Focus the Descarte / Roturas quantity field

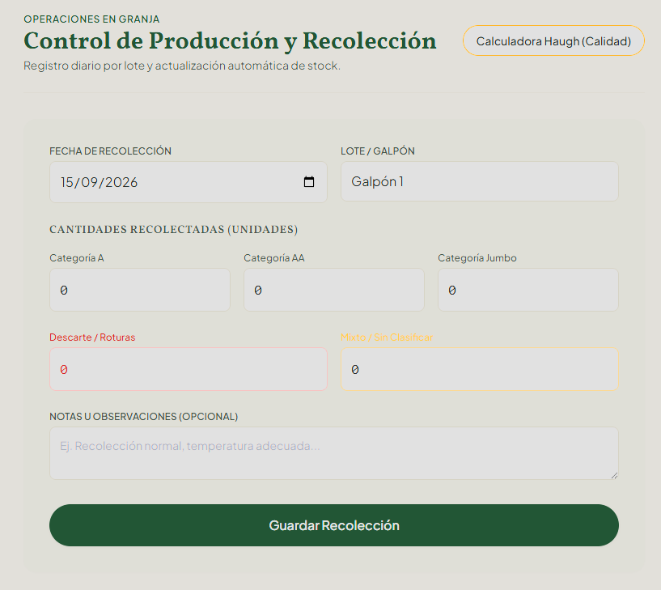coord(189,369)
